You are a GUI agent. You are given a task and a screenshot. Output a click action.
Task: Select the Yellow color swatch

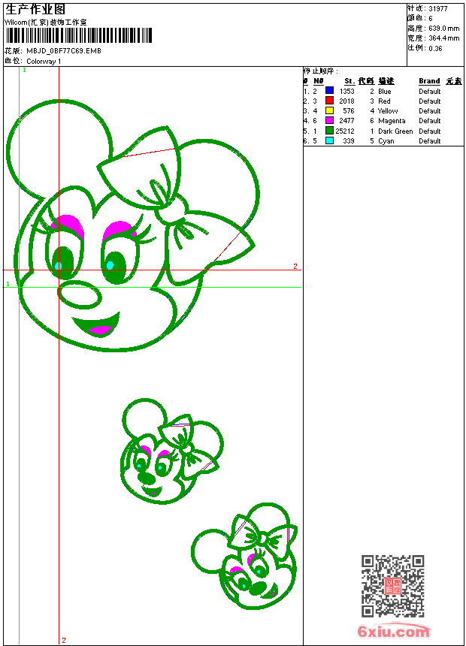[329, 110]
